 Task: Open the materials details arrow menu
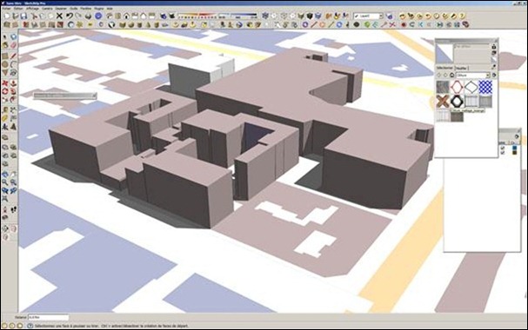pyautogui.click(x=494, y=76)
